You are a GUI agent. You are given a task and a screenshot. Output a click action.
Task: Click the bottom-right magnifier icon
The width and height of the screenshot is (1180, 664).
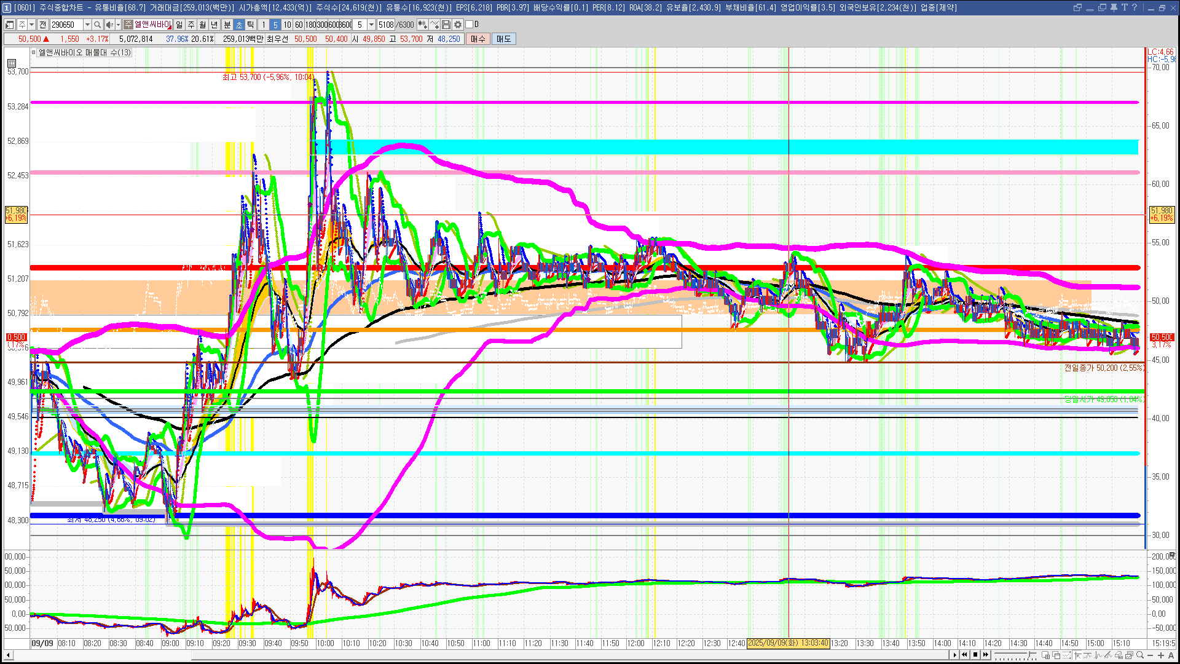1140,655
